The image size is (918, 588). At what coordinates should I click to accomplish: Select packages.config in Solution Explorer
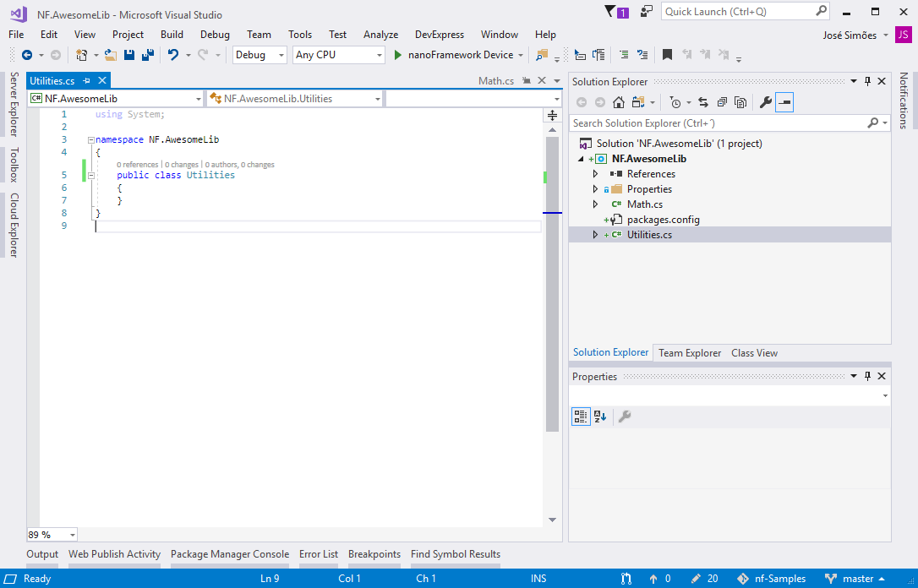click(663, 220)
